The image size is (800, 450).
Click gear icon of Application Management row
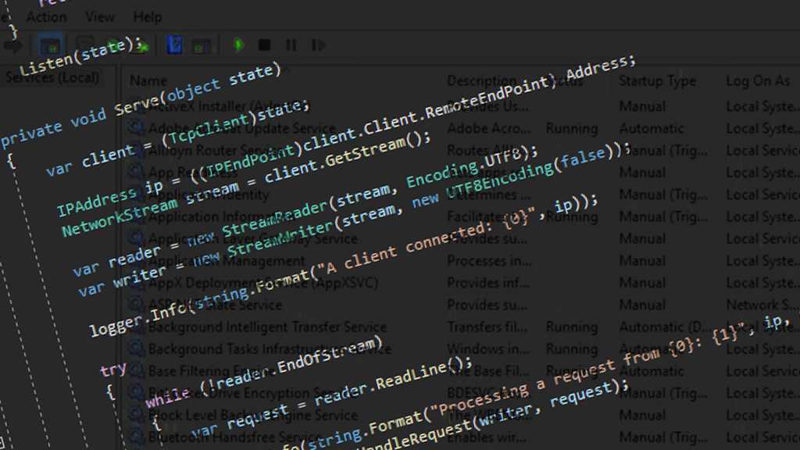(136, 260)
